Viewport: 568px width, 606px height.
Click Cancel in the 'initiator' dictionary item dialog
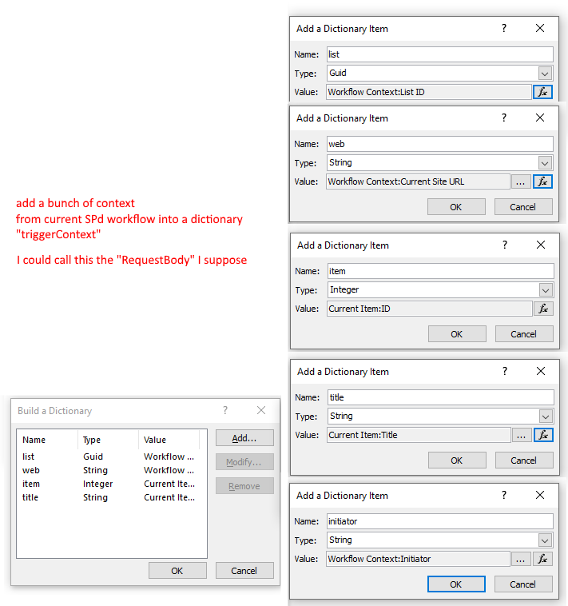coord(523,584)
